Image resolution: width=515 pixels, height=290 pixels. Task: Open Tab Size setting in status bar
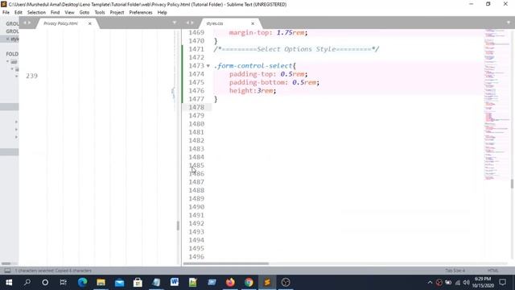point(455,271)
